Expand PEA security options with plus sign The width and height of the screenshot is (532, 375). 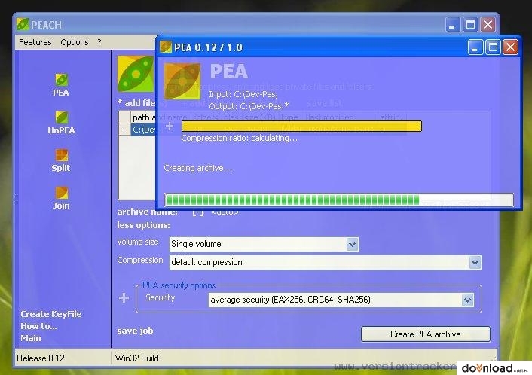[124, 297]
